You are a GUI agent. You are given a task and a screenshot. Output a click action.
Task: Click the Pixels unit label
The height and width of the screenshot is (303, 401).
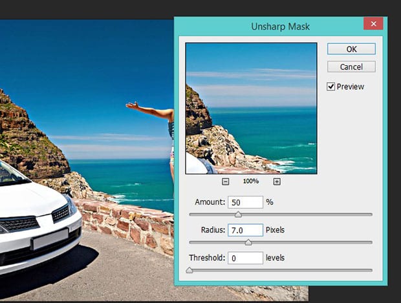pyautogui.click(x=275, y=230)
